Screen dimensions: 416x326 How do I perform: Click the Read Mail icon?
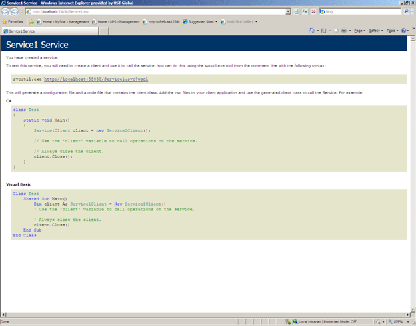[x=336, y=31]
